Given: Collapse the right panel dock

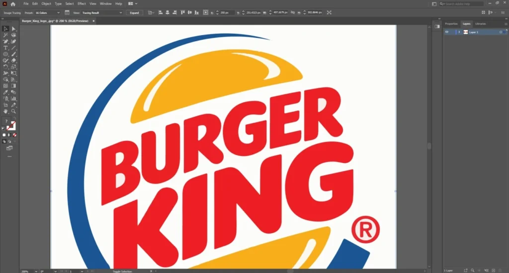Looking at the screenshot, I should click(506, 18).
